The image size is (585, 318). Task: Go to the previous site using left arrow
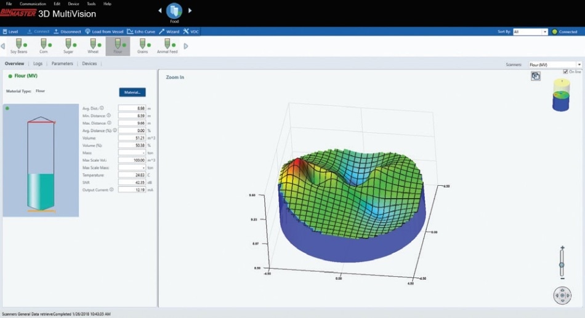pos(160,10)
